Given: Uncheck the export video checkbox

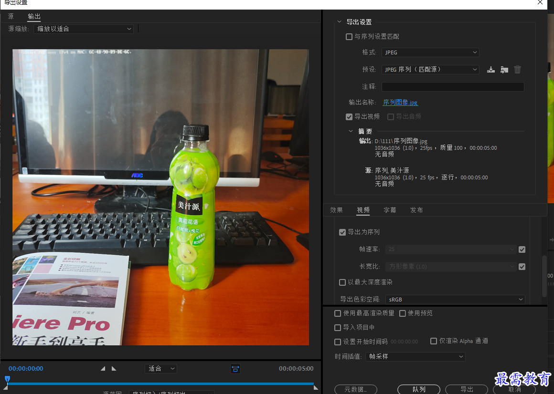Looking at the screenshot, I should [349, 117].
